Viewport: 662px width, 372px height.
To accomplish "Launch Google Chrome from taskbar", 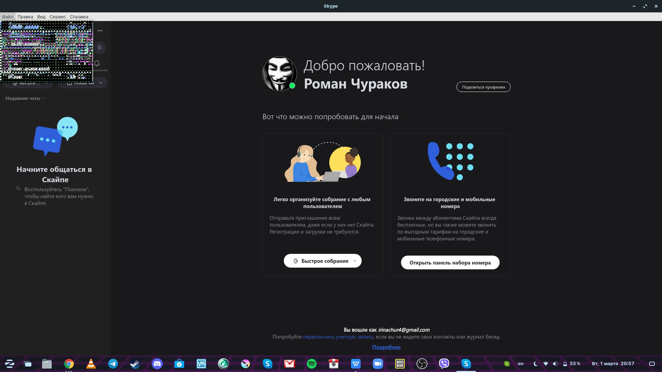I will (69, 364).
